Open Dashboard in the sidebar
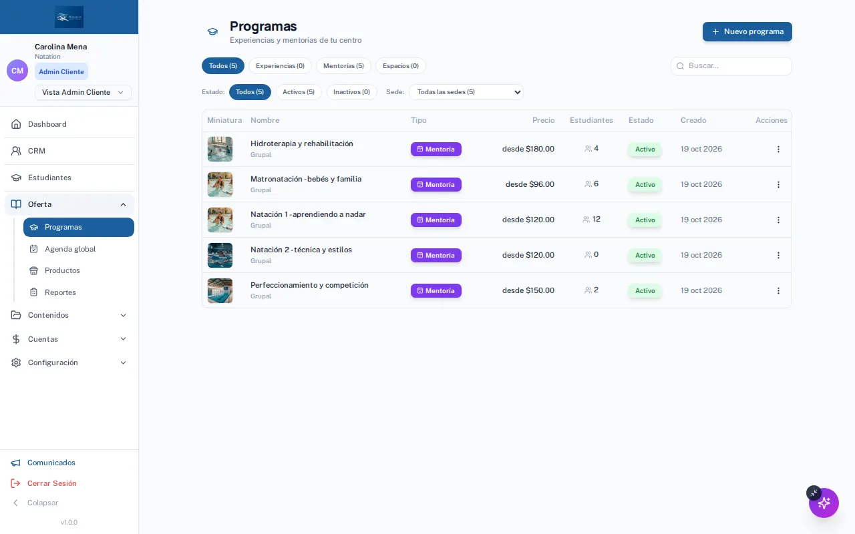The image size is (855, 534). pos(69,124)
